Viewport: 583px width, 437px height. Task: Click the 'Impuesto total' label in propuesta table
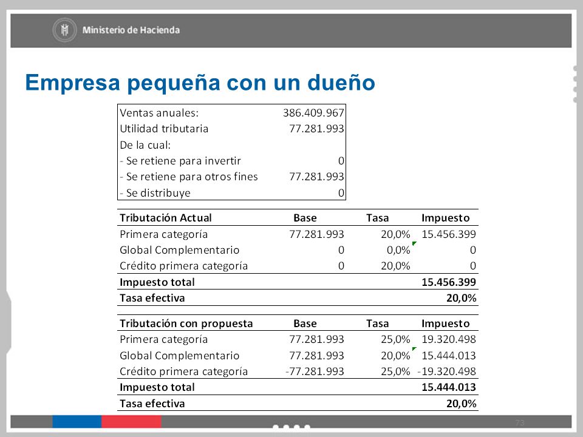(x=157, y=387)
